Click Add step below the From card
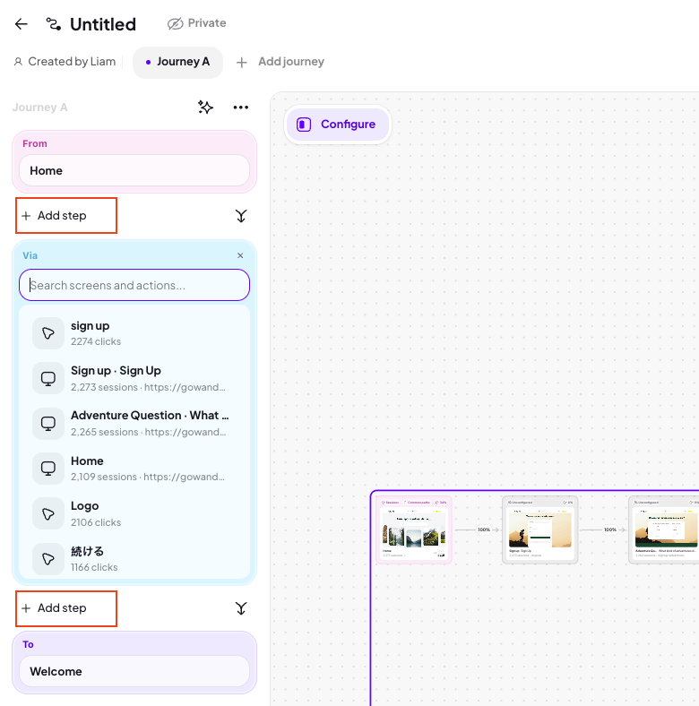 66,216
